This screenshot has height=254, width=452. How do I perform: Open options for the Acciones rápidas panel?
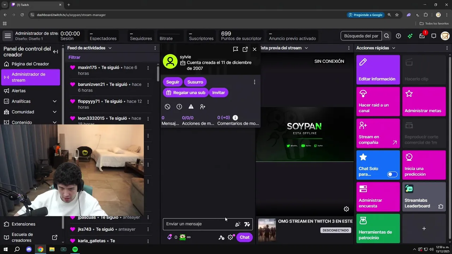447,48
